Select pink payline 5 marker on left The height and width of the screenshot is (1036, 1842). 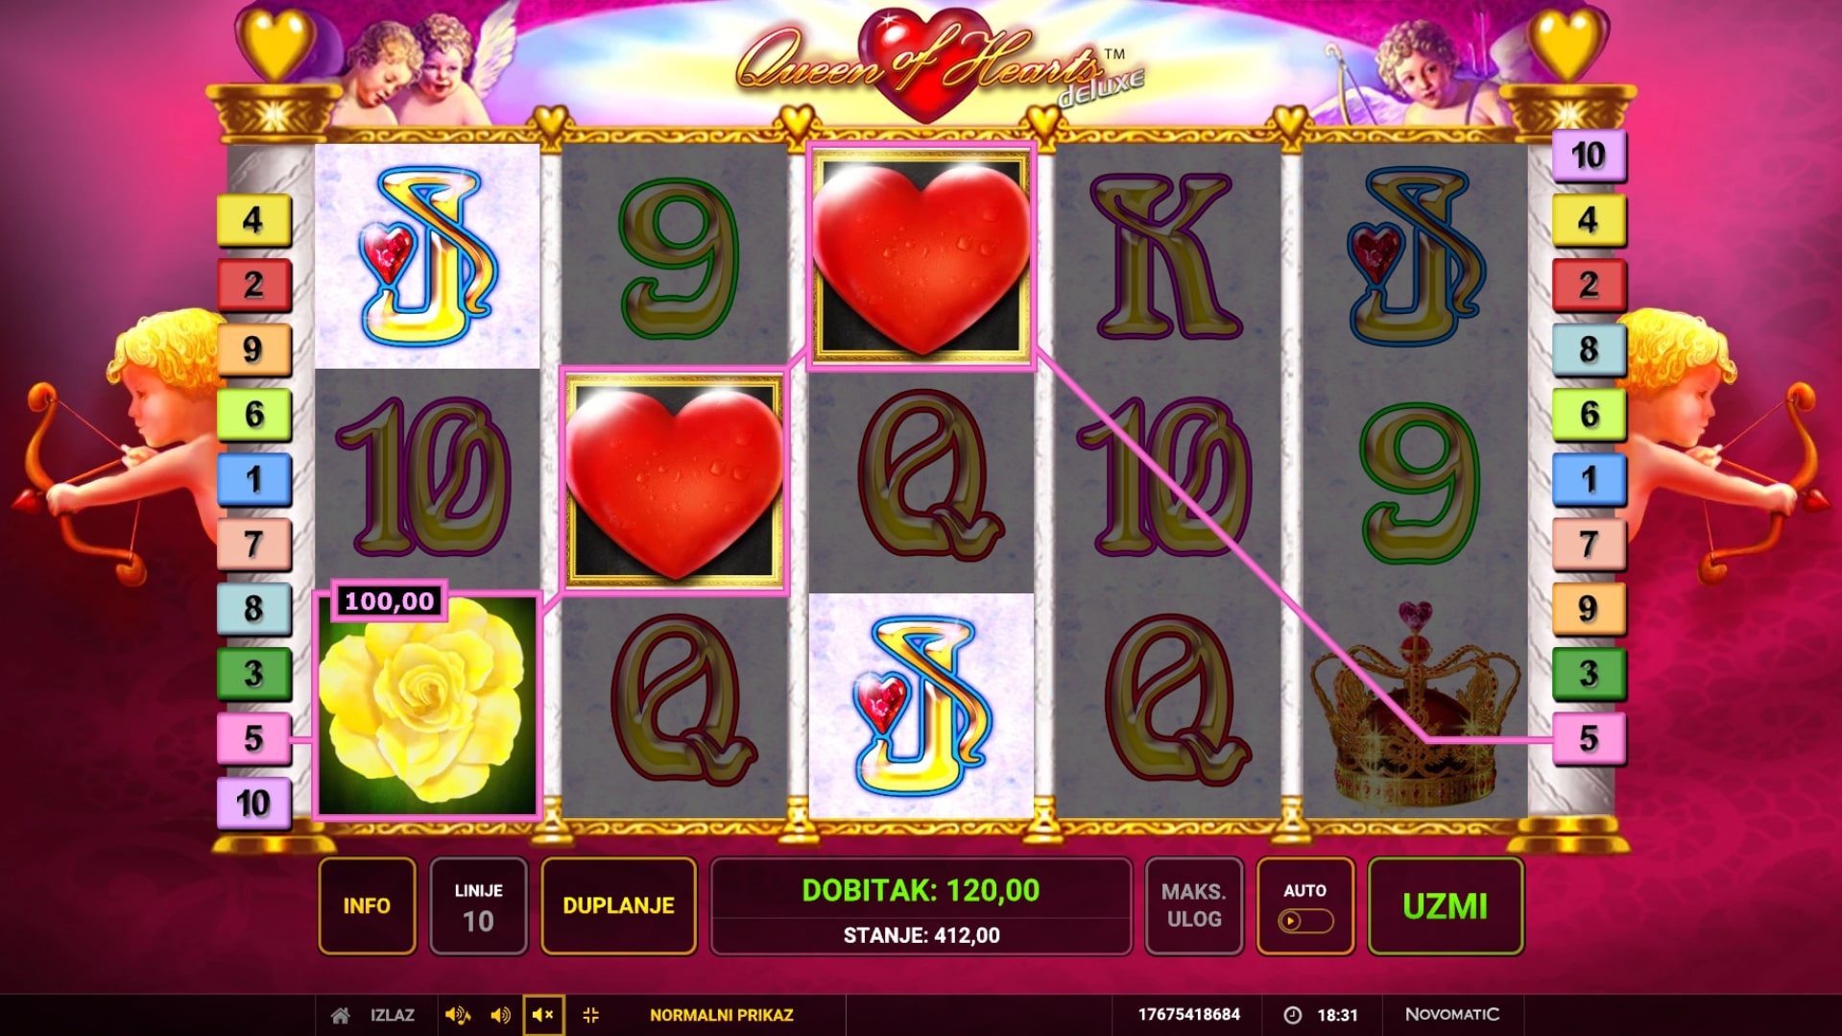(x=253, y=738)
